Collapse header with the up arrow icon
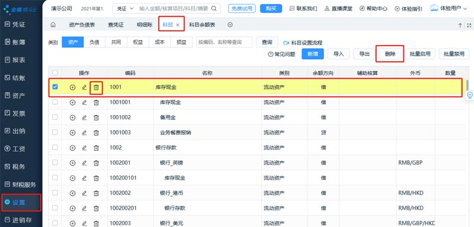Screen dimensions: 474x227 (x=460, y=25)
